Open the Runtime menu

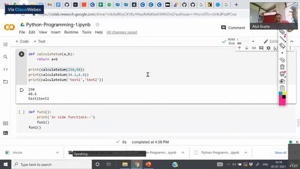[71, 32]
